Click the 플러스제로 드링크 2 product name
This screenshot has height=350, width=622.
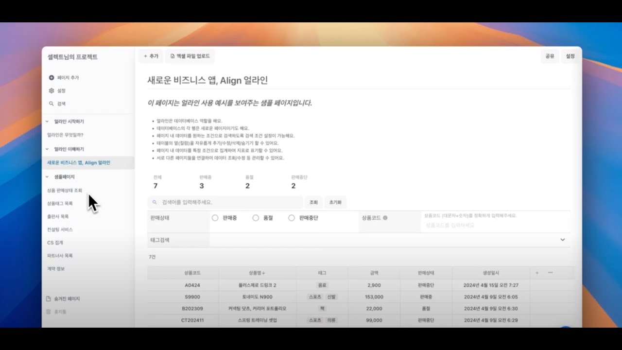(x=258, y=285)
